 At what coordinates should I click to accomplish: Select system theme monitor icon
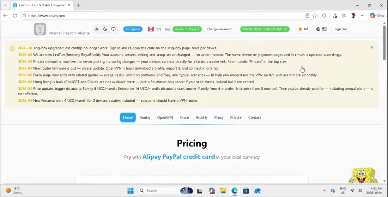coord(113,29)
